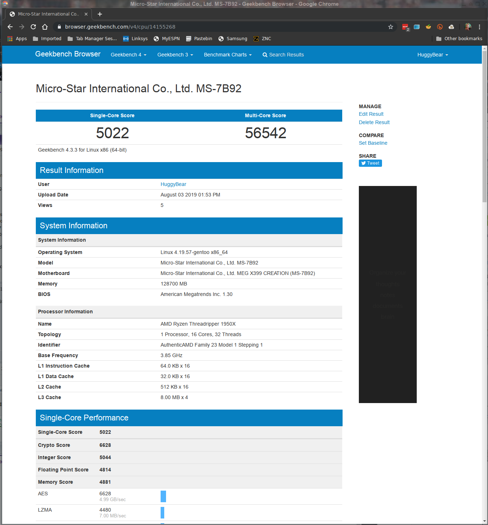Image resolution: width=488 pixels, height=525 pixels.
Task: Click the Edit Result link
Action: [371, 114]
